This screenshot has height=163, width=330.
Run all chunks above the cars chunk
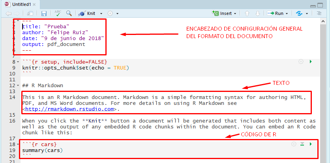point(302,144)
